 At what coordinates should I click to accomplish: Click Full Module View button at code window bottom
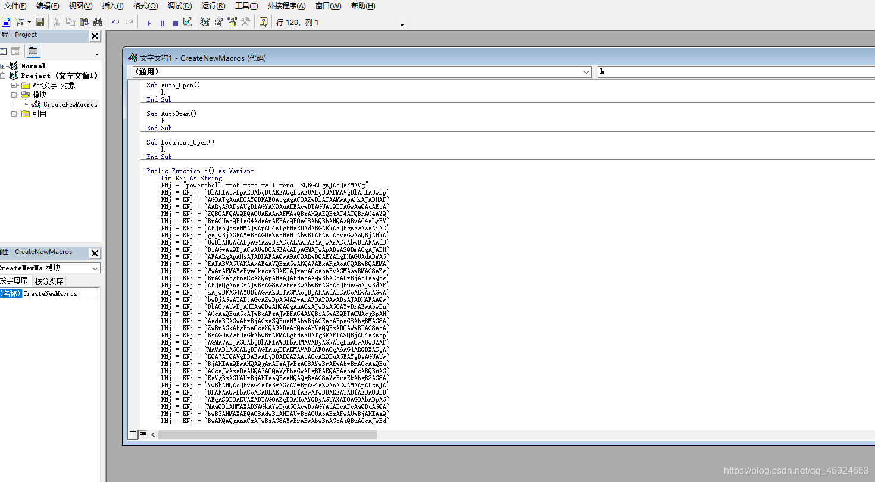(x=143, y=434)
